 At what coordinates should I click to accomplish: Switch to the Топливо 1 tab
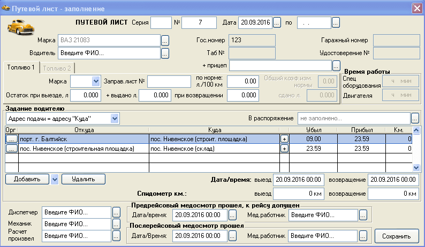tap(21, 67)
